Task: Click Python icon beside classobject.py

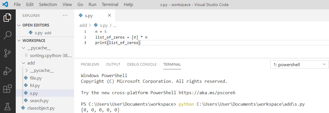Action: click(x=23, y=108)
